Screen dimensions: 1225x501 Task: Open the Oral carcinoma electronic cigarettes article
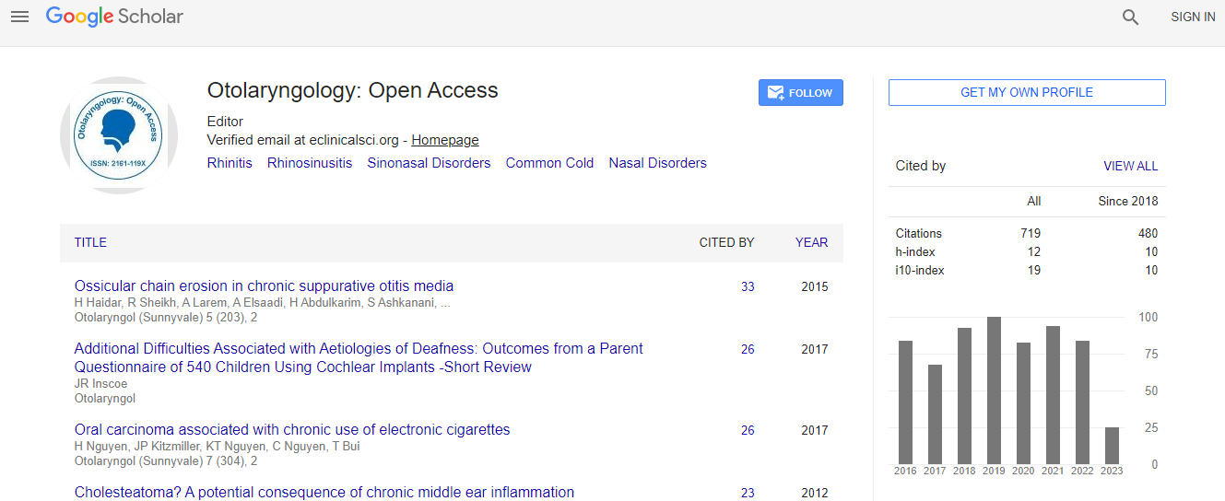(291, 430)
